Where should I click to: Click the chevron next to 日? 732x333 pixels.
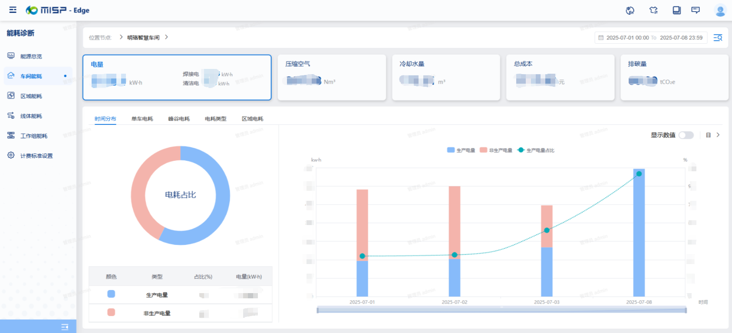point(718,135)
